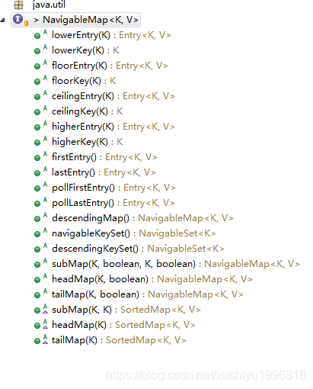Screen dimensions: 313x389
Task: Click green icon beside headMap(K, boolean)
Action: (37, 280)
